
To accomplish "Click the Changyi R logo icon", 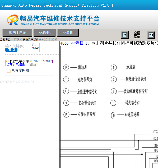I will coord(12,20).
